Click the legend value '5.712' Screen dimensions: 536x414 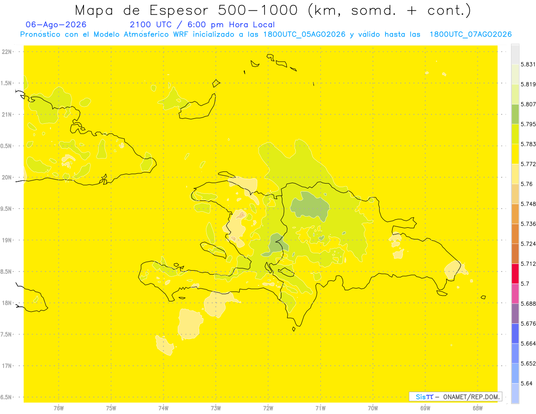pos(528,264)
